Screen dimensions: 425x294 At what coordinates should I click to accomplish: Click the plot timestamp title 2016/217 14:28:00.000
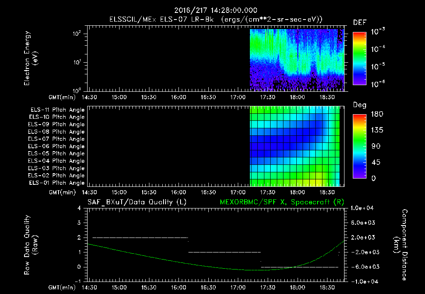(216, 10)
